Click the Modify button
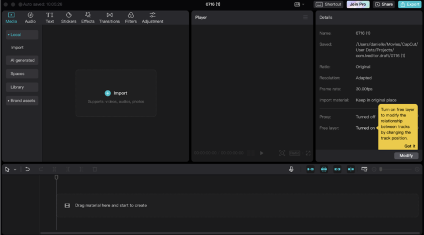The height and width of the screenshot is (235, 424). click(406, 156)
